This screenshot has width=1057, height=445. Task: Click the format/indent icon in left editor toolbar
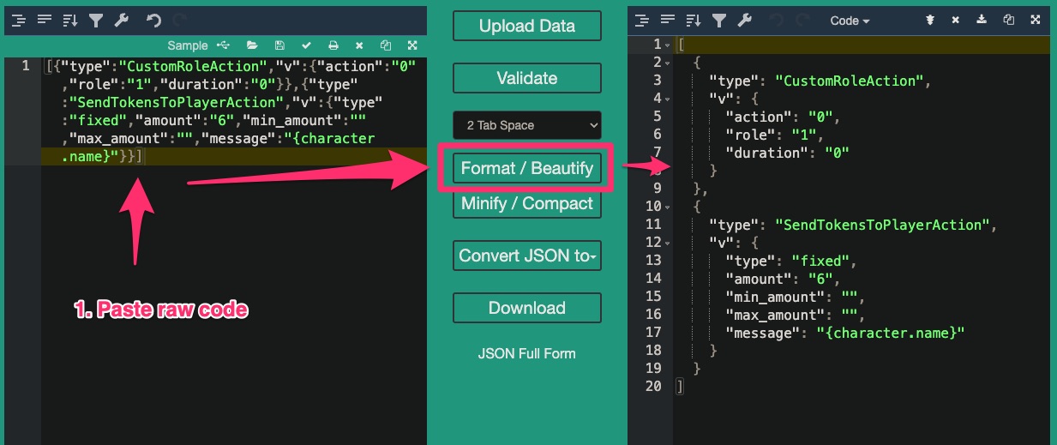(19, 21)
